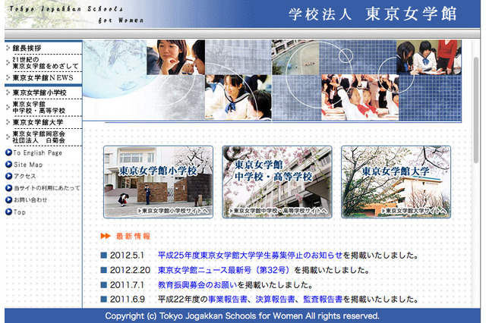Open the 東京女学館大学 banner image
Image resolution: width=486 pixels, height=323 pixels.
pyautogui.click(x=396, y=182)
